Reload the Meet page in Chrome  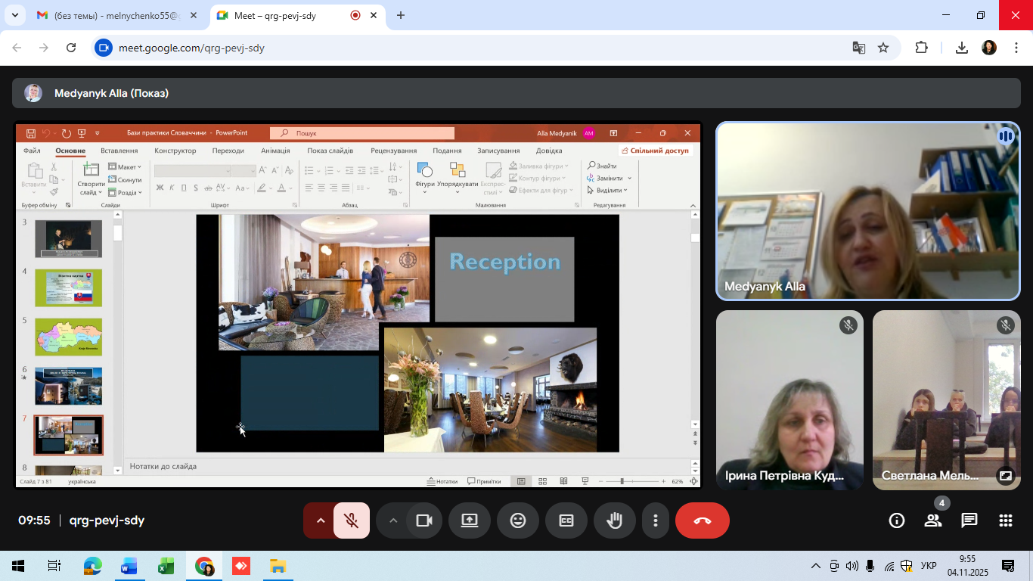(71, 48)
